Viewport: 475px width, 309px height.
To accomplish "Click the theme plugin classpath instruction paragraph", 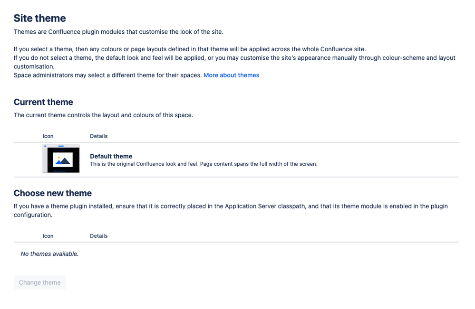I will point(231,211).
